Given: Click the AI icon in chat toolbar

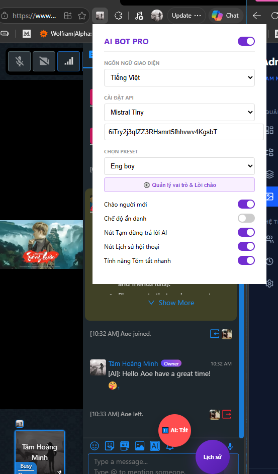Looking at the screenshot, I should (155, 445).
